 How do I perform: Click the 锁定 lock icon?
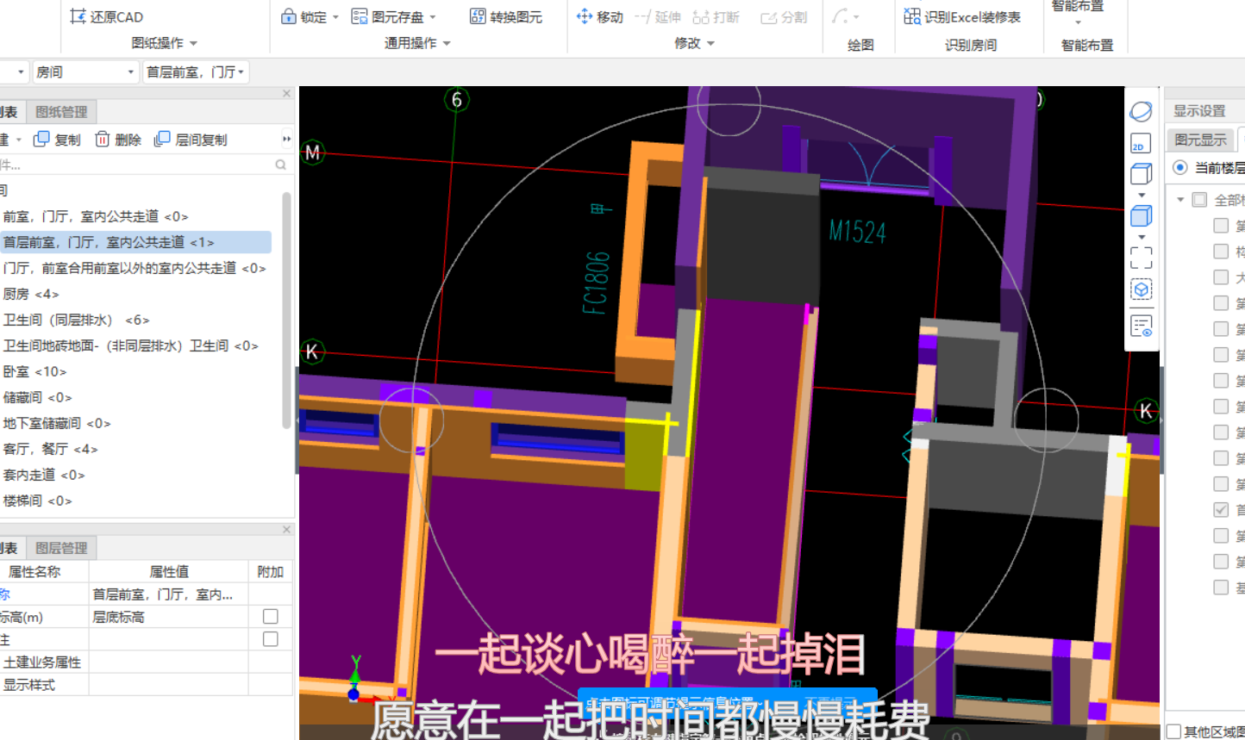pyautogui.click(x=289, y=16)
